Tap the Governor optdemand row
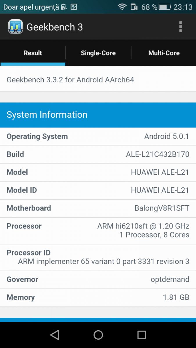 [x=98, y=280]
